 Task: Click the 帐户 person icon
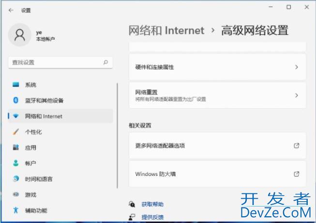pyautogui.click(x=15, y=163)
